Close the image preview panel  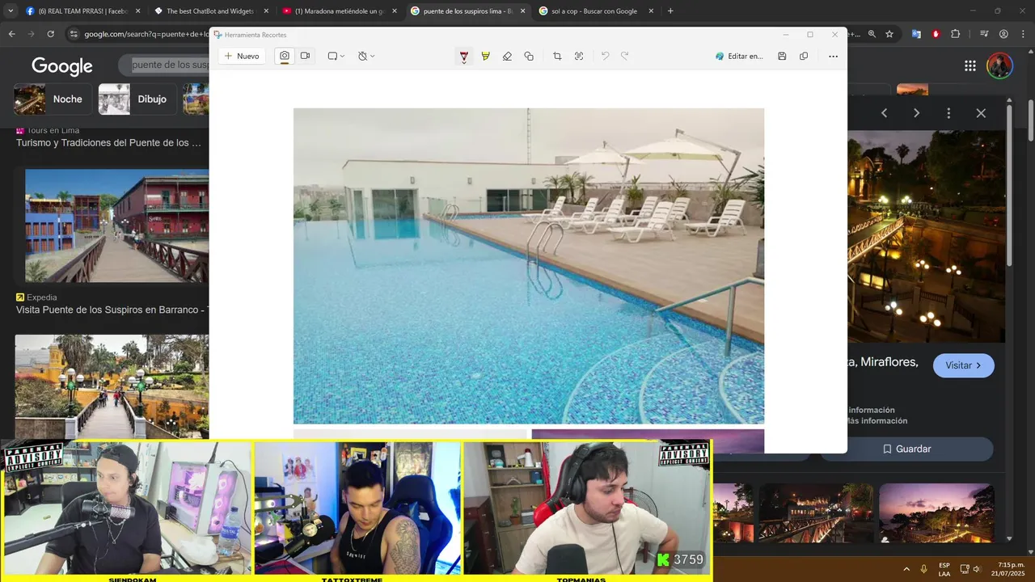coord(981,113)
